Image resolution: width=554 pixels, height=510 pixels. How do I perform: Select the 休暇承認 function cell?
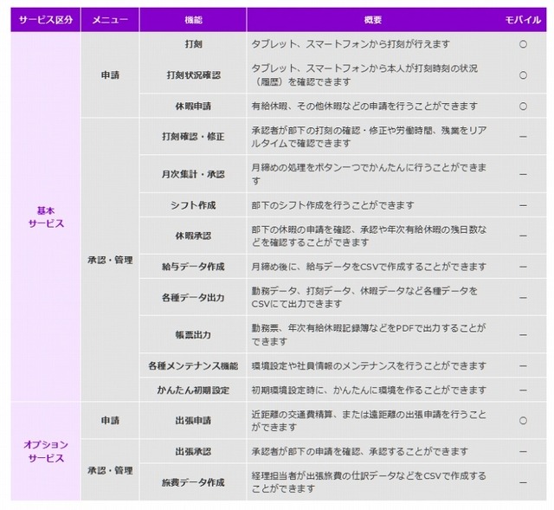coord(193,236)
